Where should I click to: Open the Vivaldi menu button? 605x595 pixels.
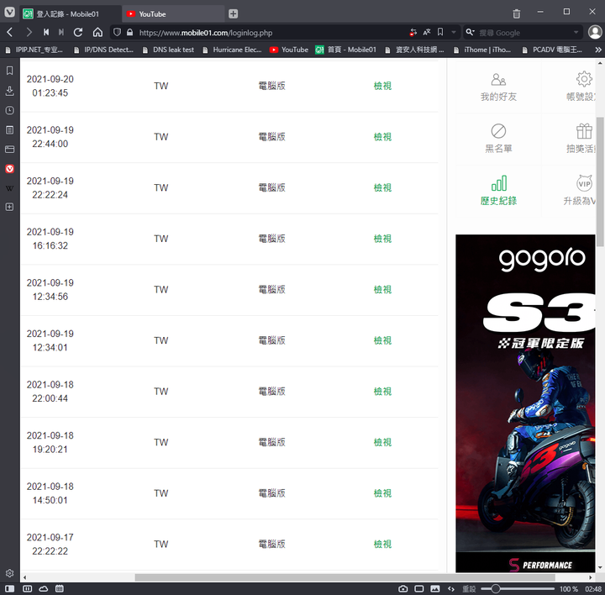9,13
